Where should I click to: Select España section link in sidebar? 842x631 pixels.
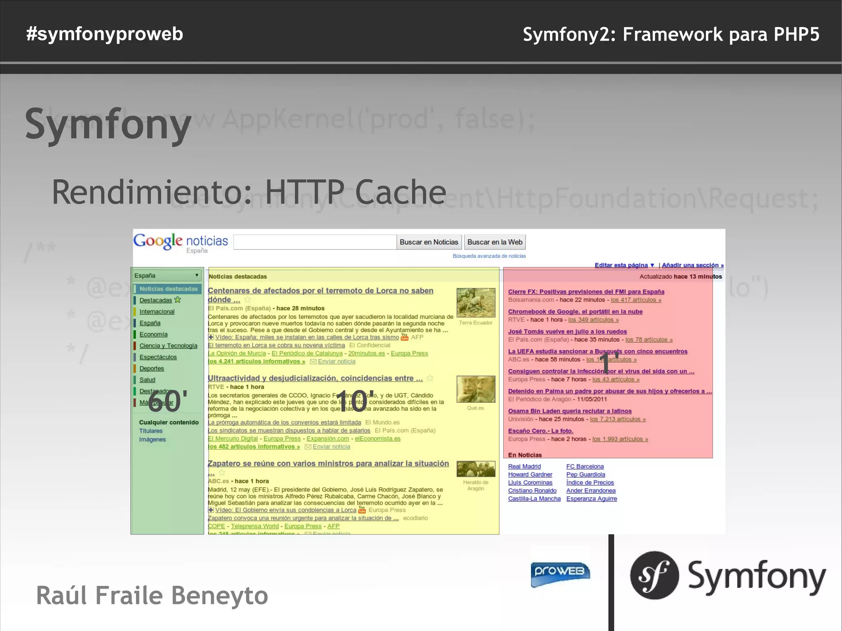(150, 323)
